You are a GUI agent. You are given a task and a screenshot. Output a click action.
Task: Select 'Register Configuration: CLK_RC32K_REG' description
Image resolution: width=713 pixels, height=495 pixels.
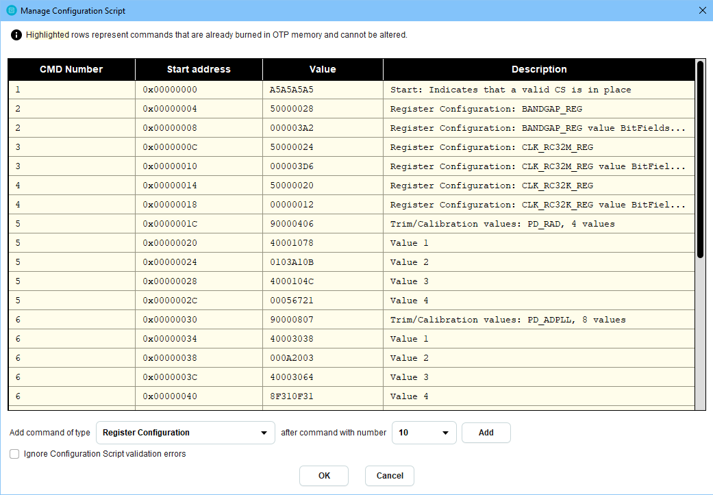click(x=539, y=186)
